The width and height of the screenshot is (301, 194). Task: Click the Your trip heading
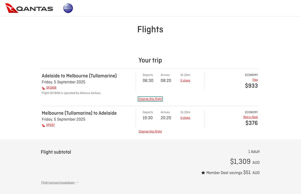click(x=150, y=60)
